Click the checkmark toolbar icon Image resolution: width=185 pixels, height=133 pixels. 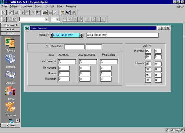click(x=4, y=12)
